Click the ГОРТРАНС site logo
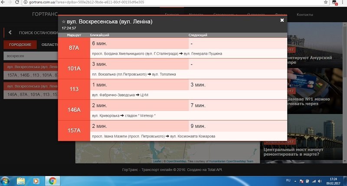 pyautogui.click(x=45, y=14)
